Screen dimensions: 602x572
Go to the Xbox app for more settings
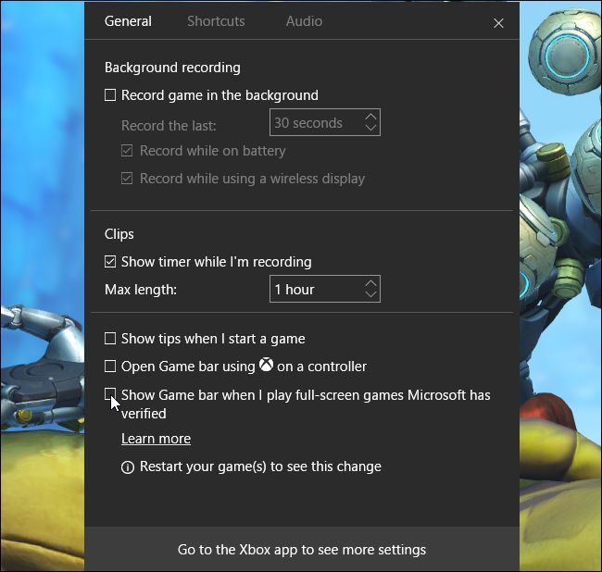(302, 550)
